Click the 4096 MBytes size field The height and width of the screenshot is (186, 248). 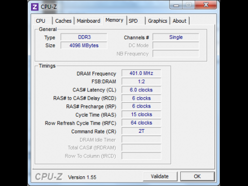coord(84,45)
